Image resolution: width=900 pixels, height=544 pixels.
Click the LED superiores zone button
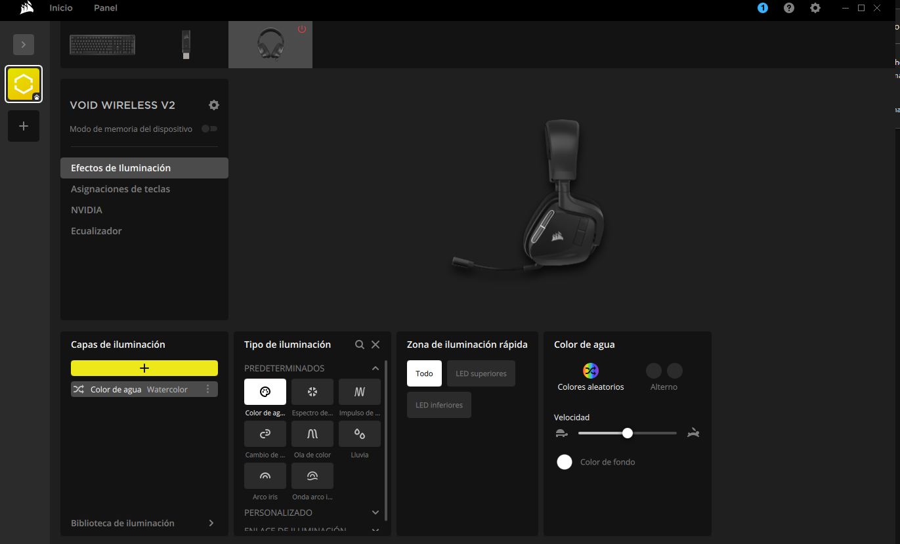coord(481,373)
